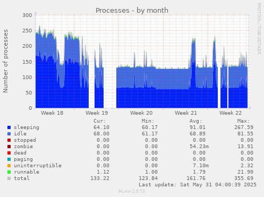The image size is (264, 197).
Task: Click the stopped legend color swatch
Action: click(x=9, y=140)
